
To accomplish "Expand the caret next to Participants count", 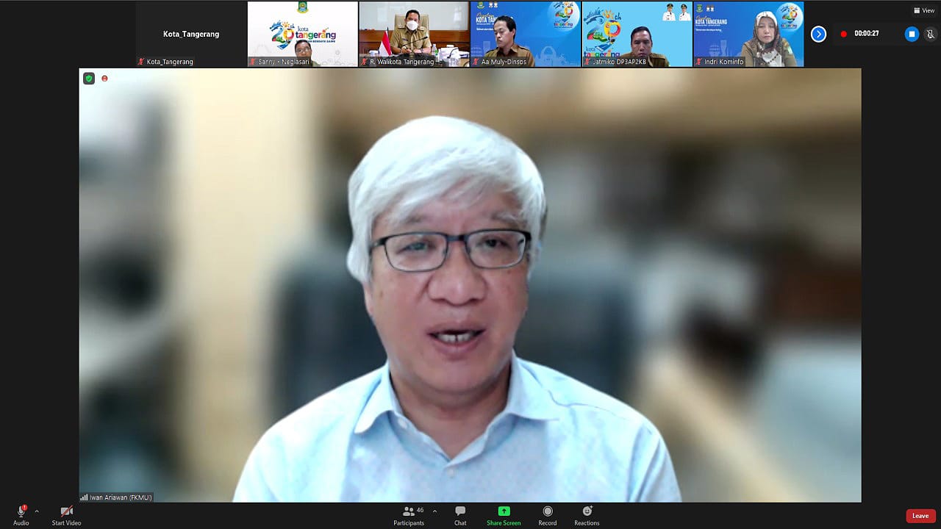I will 434,511.
